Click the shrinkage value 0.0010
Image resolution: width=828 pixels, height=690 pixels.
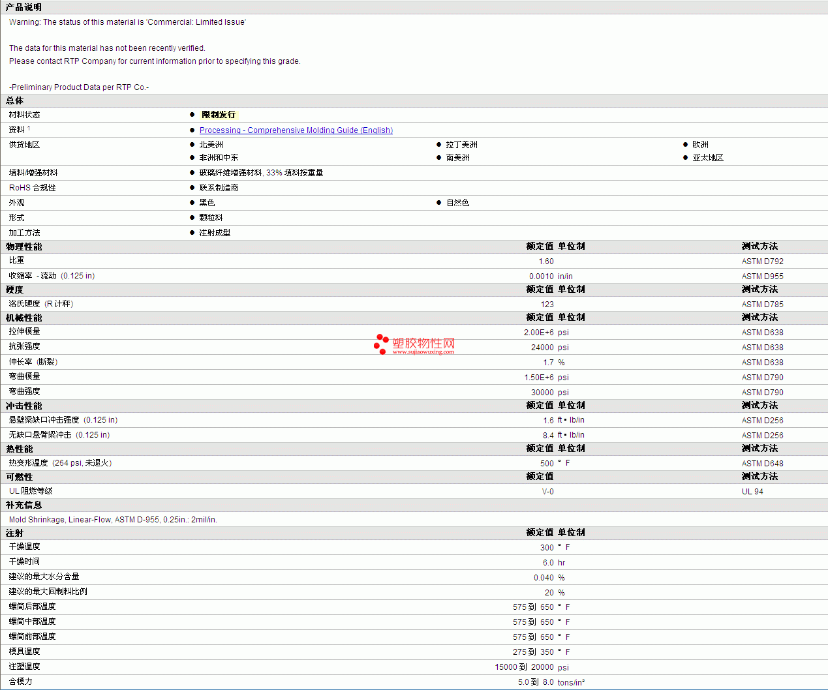tap(542, 277)
